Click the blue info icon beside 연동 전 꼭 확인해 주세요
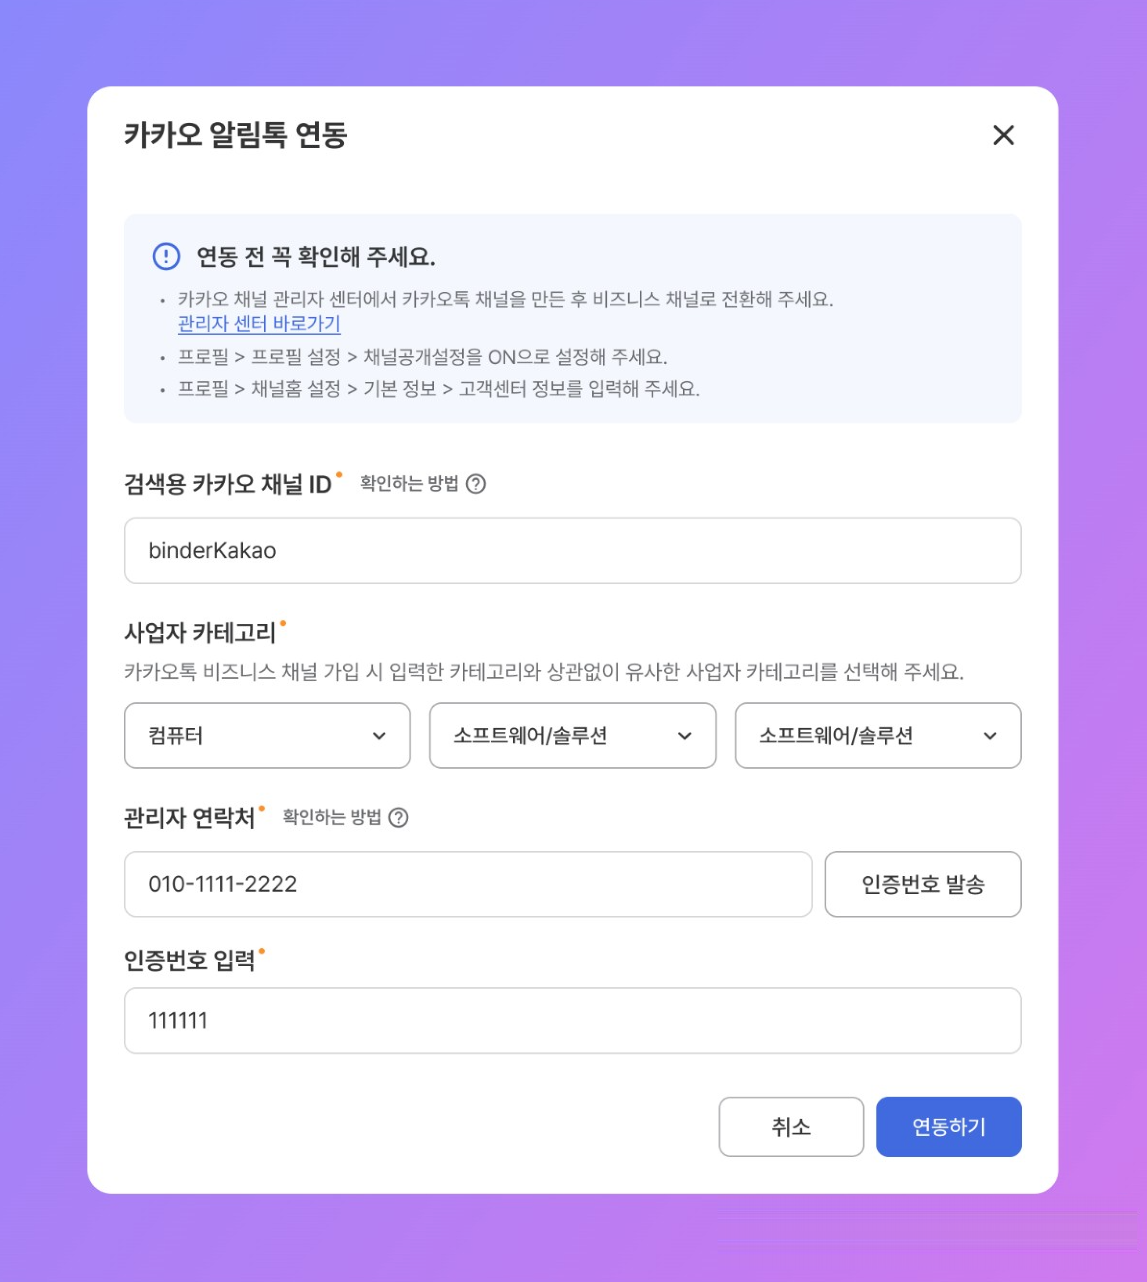Image resolution: width=1147 pixels, height=1282 pixels. point(166,256)
